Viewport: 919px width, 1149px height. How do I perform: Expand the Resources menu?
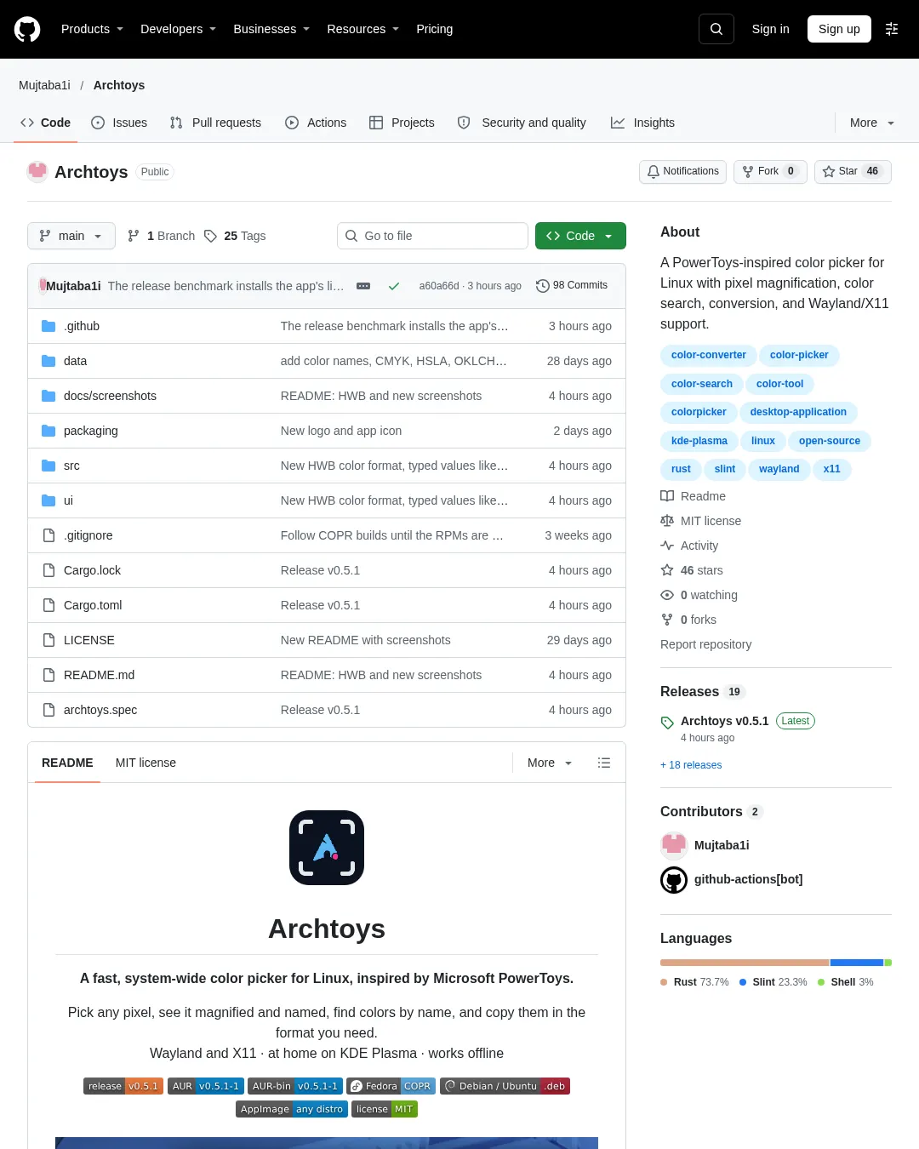(362, 29)
